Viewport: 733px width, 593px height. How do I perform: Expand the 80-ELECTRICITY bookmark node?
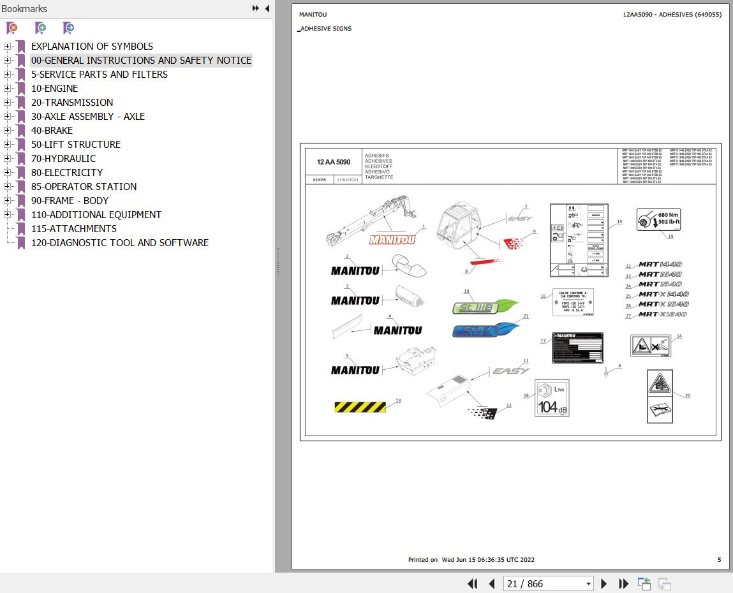pos(7,172)
